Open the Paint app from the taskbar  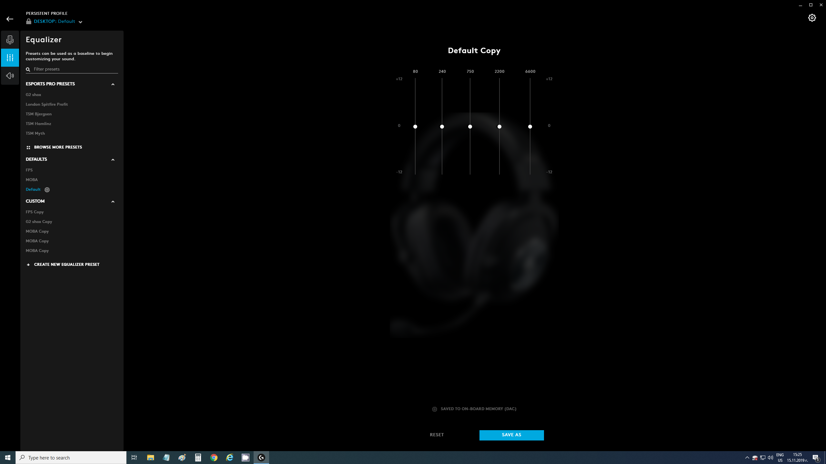(x=182, y=458)
